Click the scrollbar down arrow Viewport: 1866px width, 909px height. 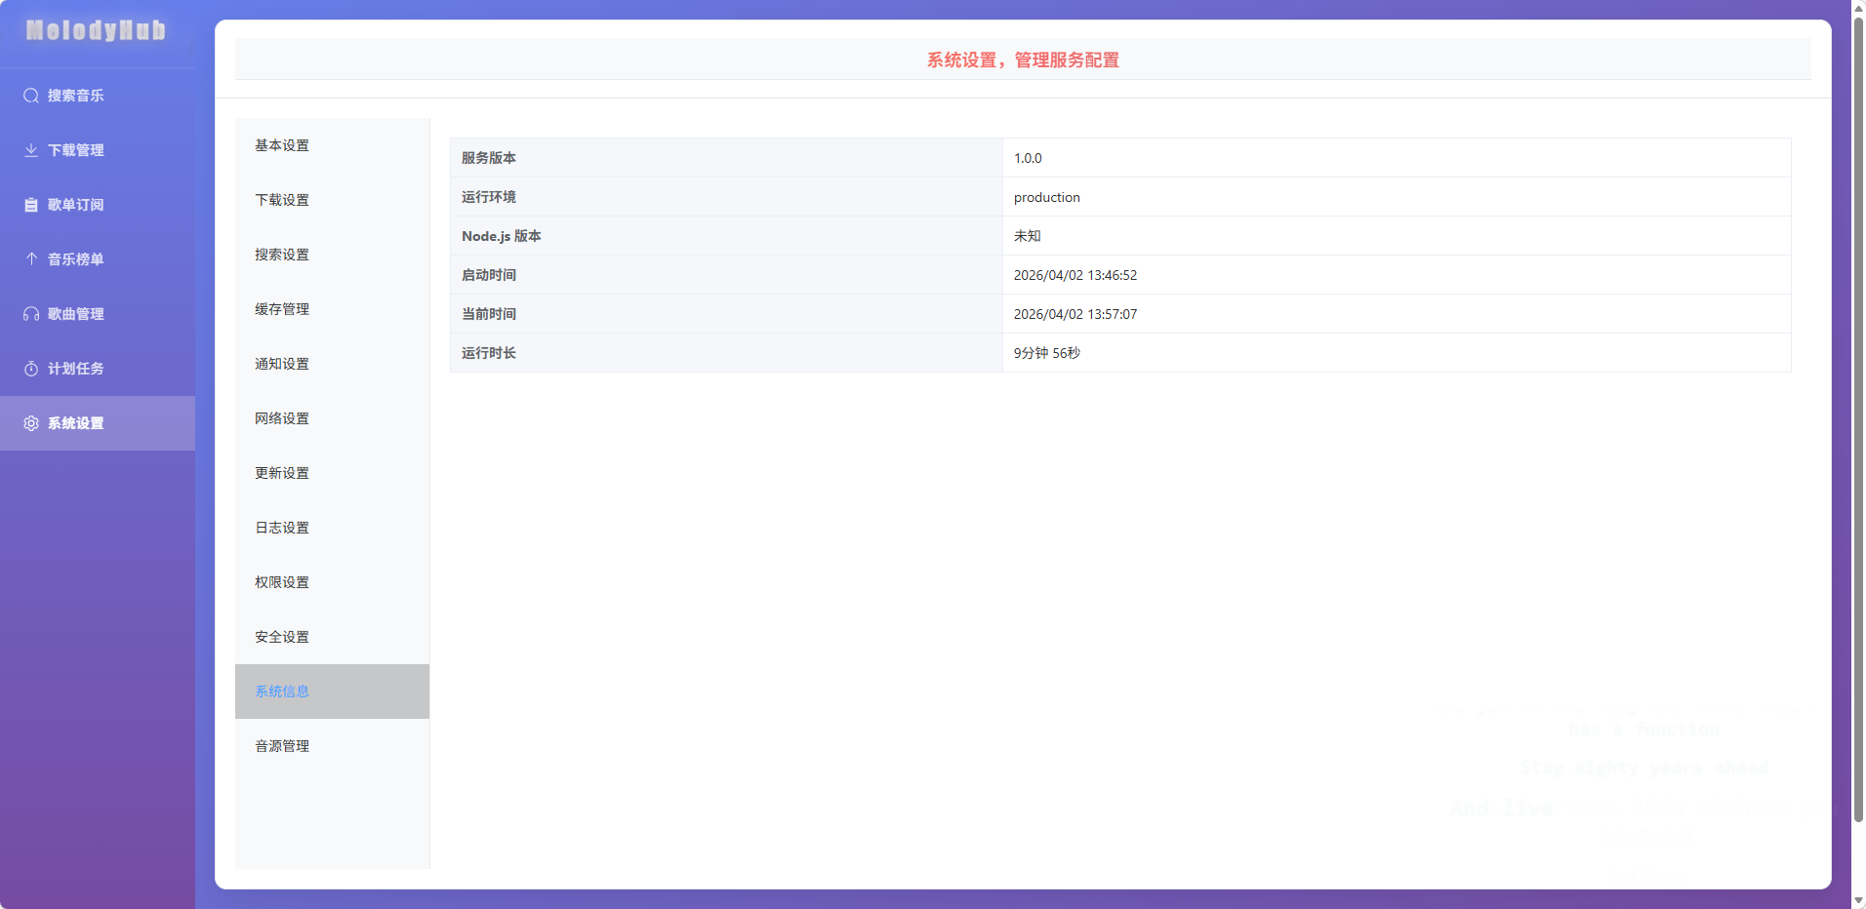click(1858, 900)
